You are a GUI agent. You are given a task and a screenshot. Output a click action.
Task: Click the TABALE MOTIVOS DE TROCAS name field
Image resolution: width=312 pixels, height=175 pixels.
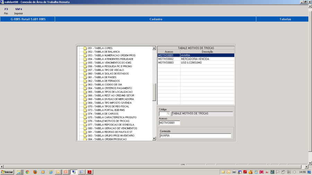(x=202, y=114)
